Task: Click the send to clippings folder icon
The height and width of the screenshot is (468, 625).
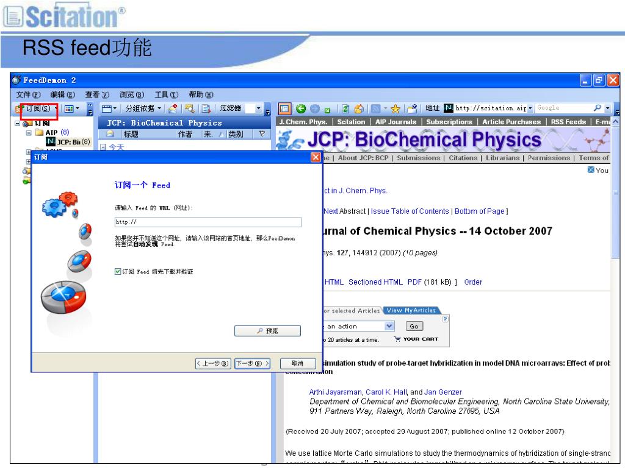Action: click(412, 108)
